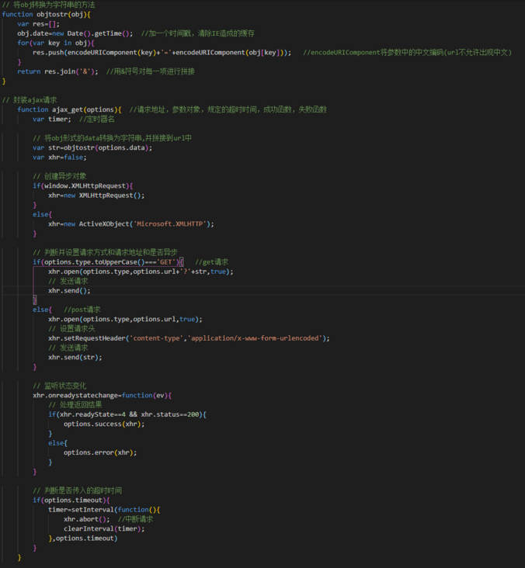Click the comment '// 封装ajax请求'
This screenshot has width=525, height=568.
pos(30,100)
